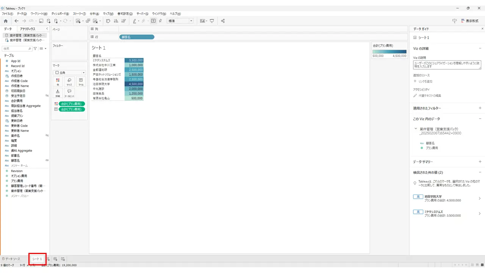Toggle the Fix axes pin button

161,21
